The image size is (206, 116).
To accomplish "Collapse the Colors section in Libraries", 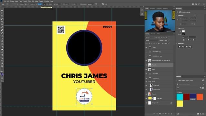I will [x=177, y=92].
